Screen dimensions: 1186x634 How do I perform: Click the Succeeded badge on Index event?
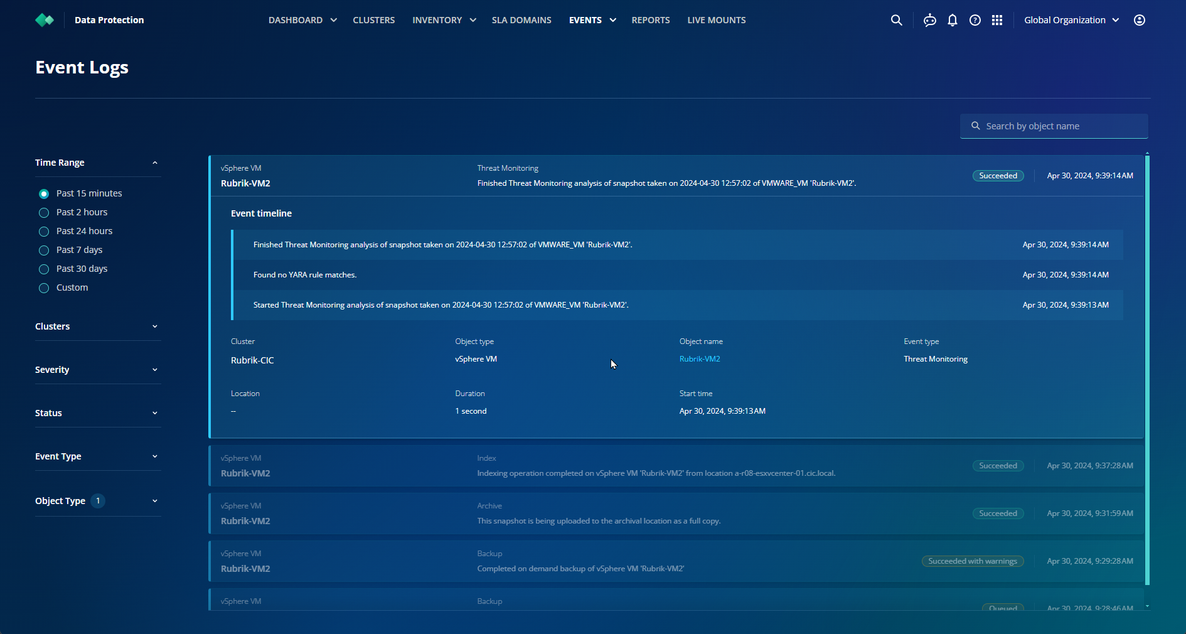[x=998, y=466]
